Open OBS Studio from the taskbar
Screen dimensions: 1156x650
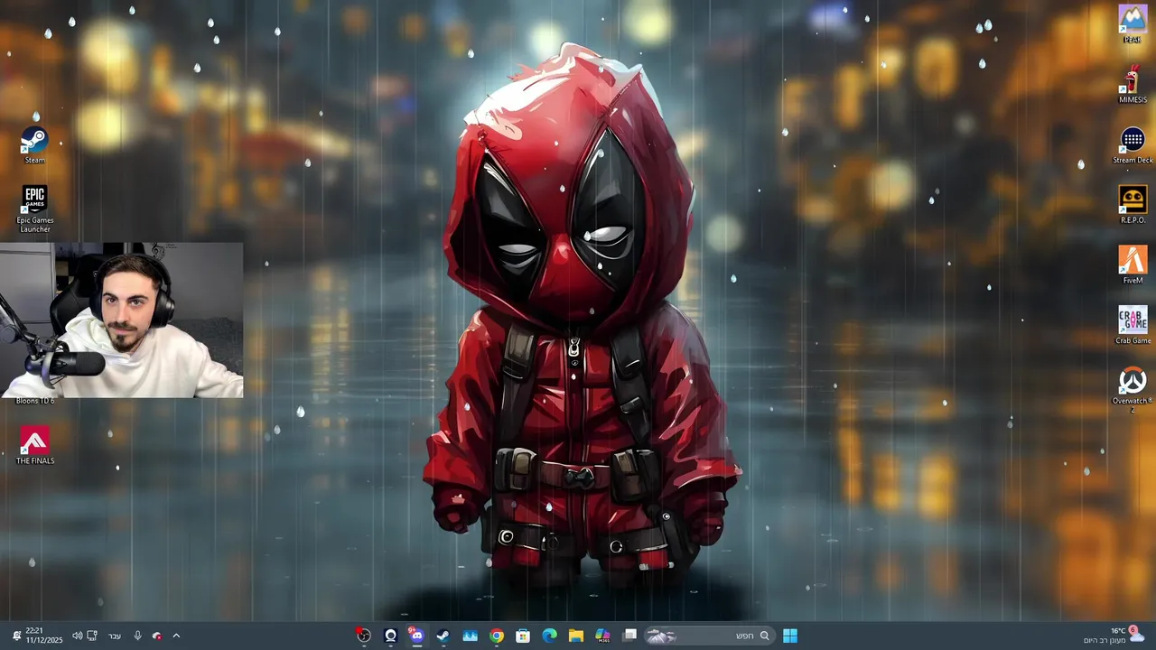click(x=363, y=636)
